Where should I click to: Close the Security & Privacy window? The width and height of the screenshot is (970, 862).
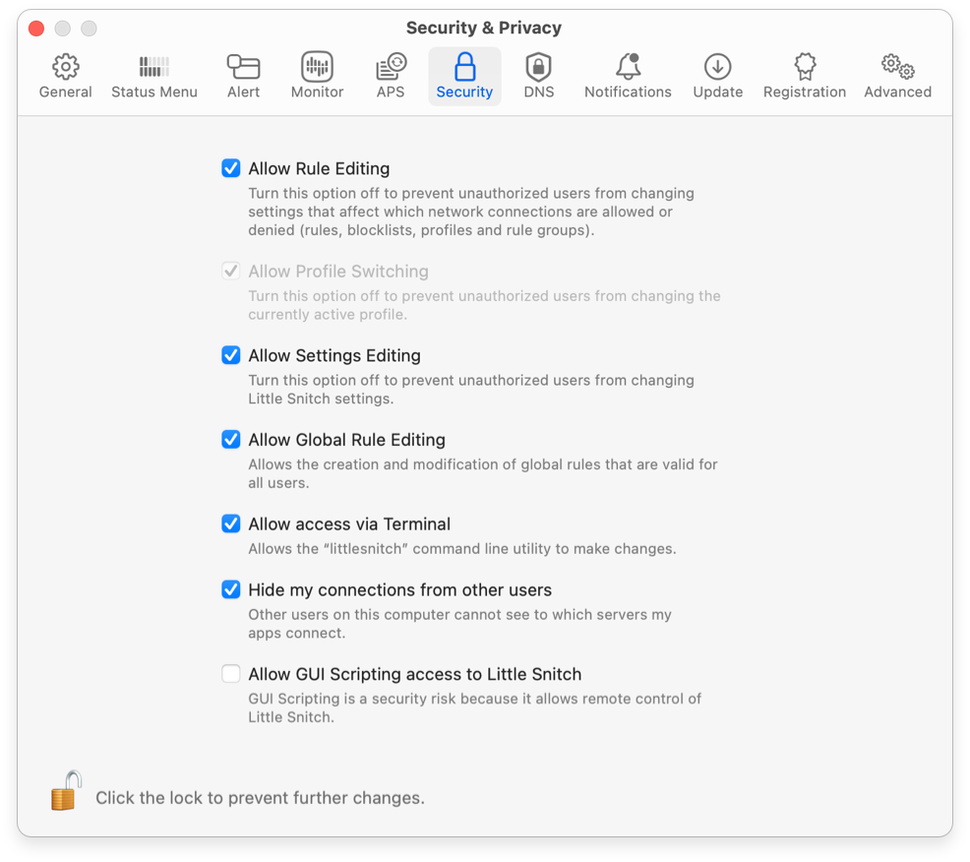36,29
